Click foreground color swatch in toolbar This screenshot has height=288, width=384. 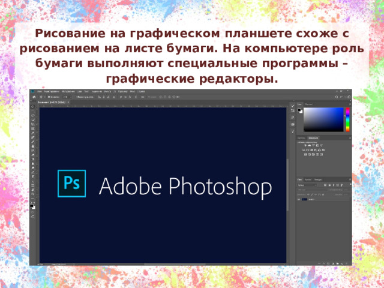pyautogui.click(x=32, y=206)
